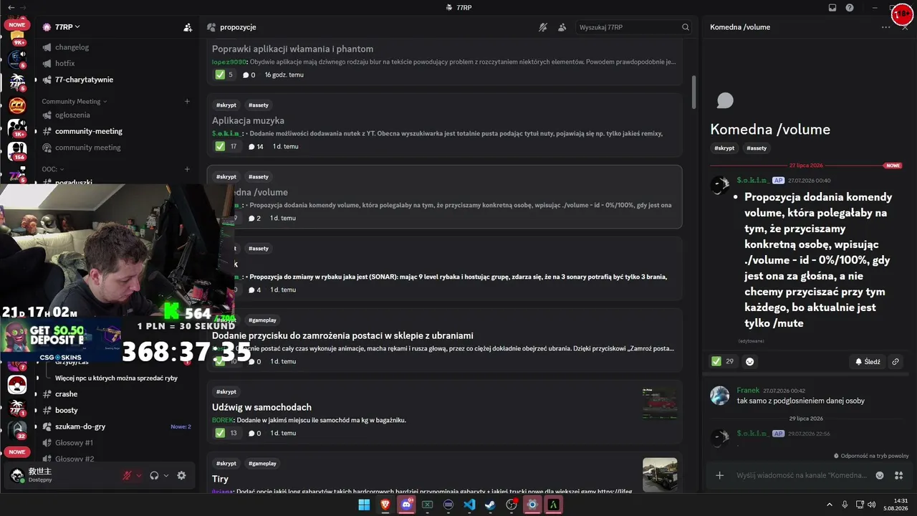
Task: Open the Udźwig w samochodach post thumbnail
Action: click(x=660, y=403)
